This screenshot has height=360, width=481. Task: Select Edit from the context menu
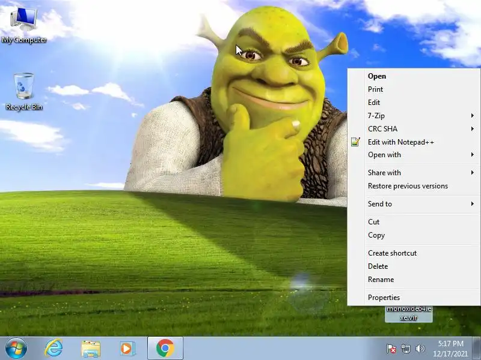[414, 102]
